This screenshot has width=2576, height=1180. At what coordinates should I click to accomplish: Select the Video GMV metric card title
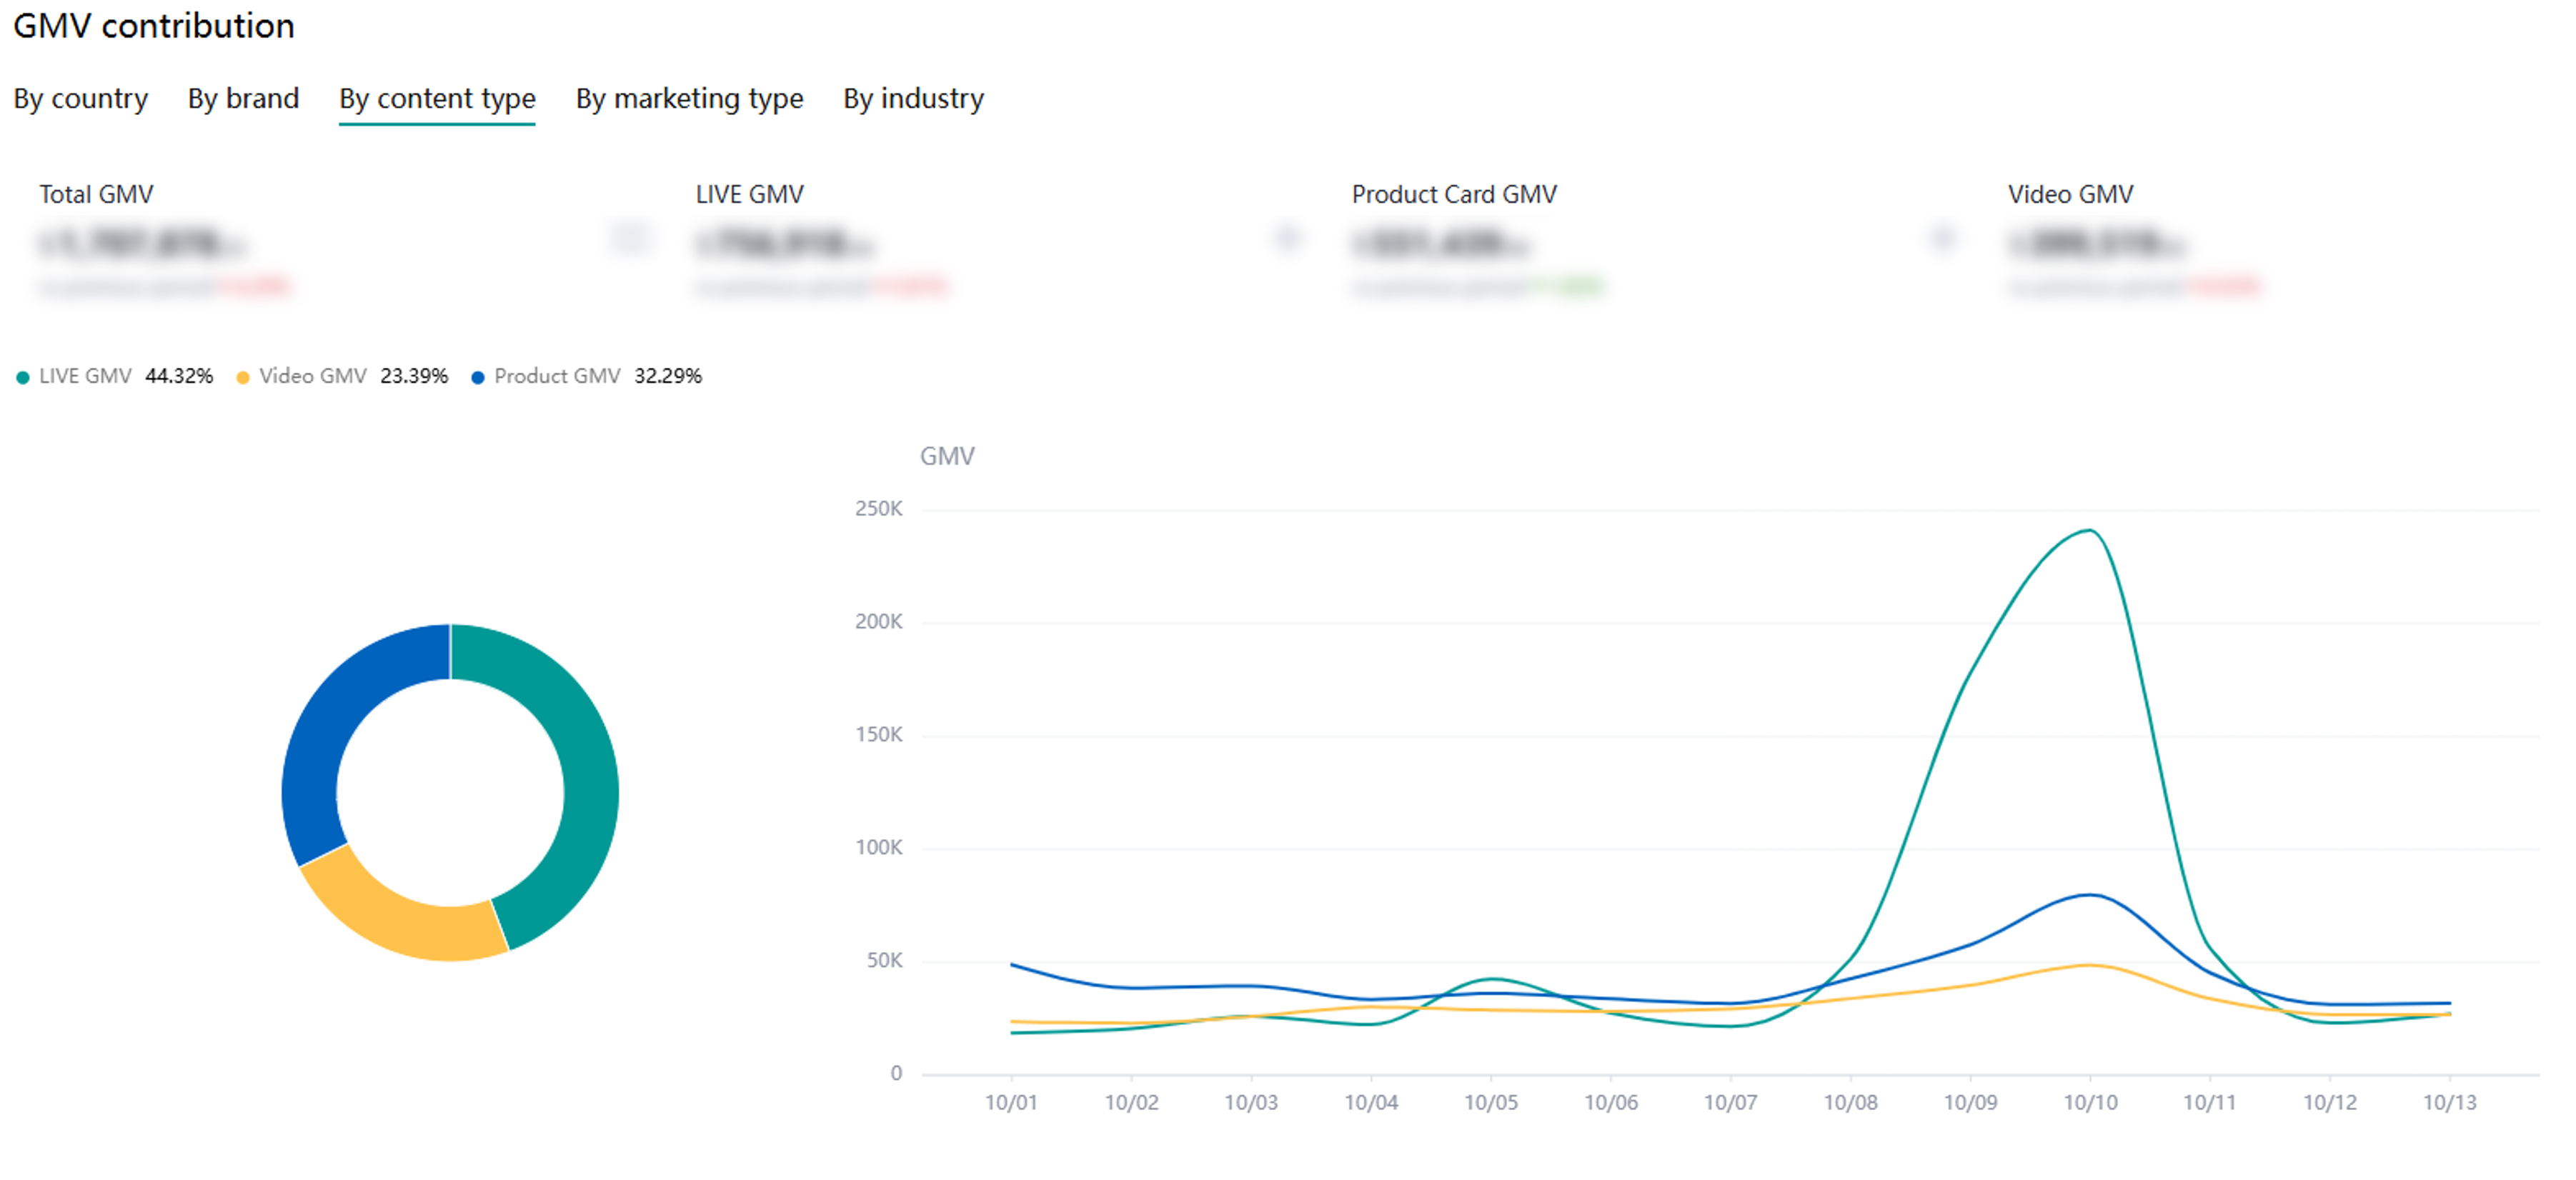click(2070, 194)
